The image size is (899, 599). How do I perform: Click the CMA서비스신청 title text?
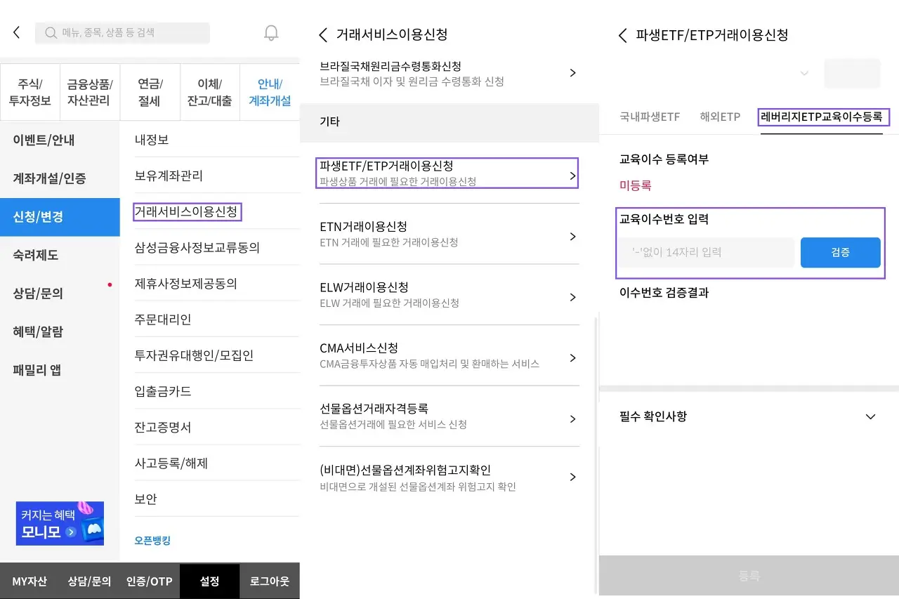tap(359, 348)
